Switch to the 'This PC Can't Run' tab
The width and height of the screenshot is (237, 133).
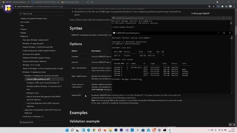click(45, 2)
